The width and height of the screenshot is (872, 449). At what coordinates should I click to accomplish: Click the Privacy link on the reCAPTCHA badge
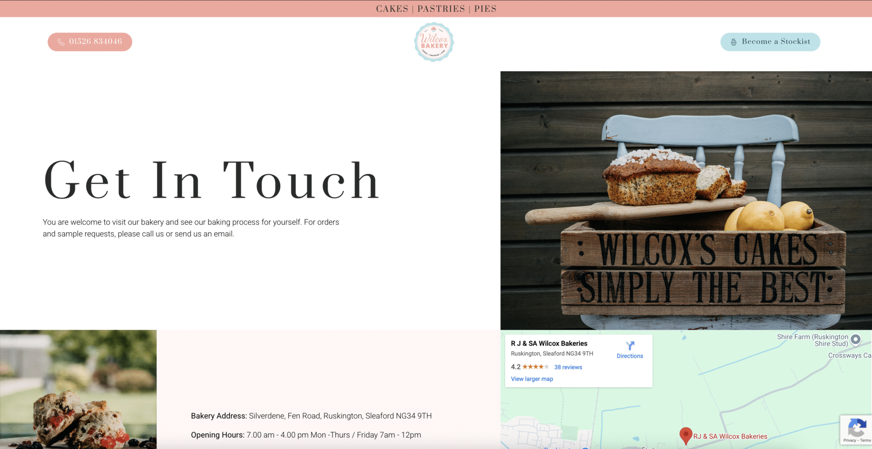click(x=849, y=440)
